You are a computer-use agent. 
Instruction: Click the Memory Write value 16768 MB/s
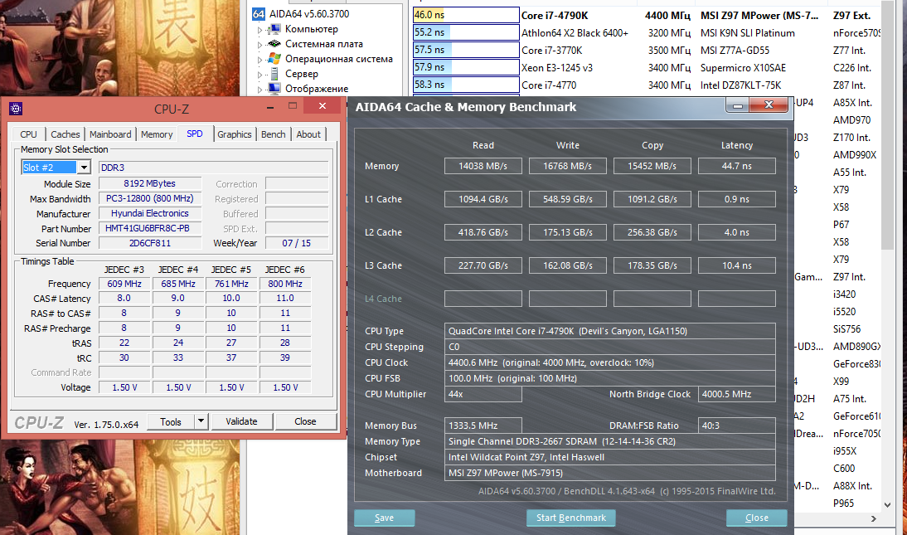[x=567, y=166]
